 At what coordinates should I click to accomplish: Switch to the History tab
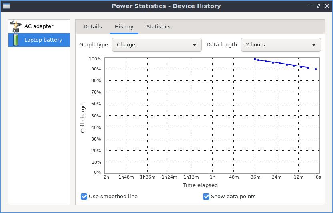pos(124,26)
